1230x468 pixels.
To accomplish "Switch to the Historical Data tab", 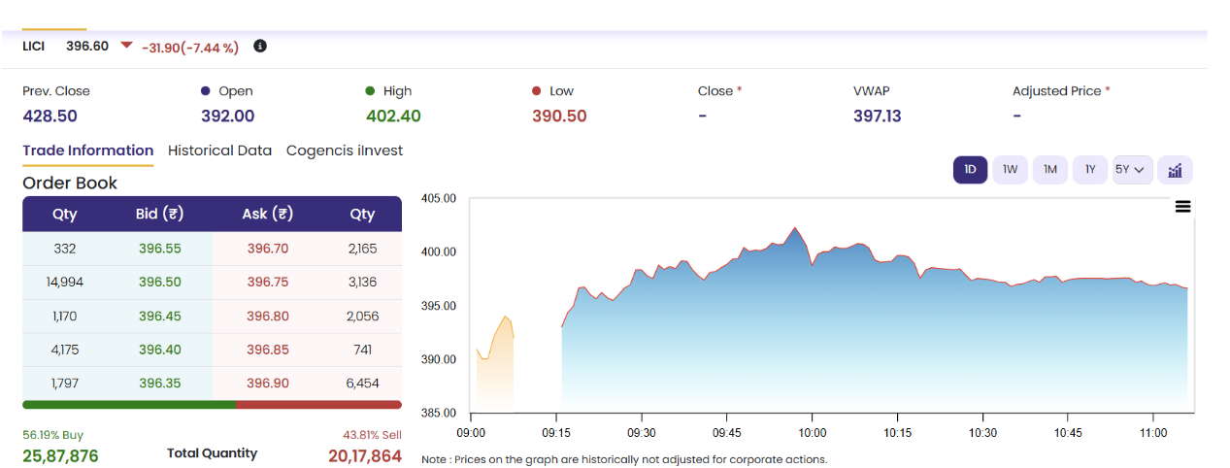I will 219,150.
